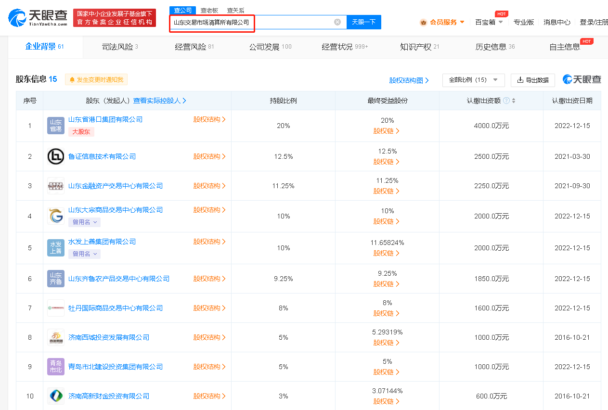Clear the search box with X icon
Image resolution: width=608 pixels, height=410 pixels.
(x=337, y=22)
